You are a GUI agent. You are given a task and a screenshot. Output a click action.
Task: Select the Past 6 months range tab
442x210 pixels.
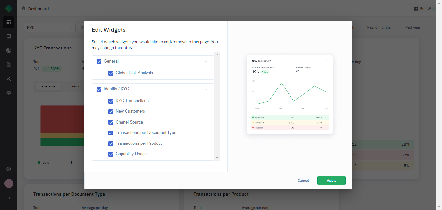[x=379, y=28]
